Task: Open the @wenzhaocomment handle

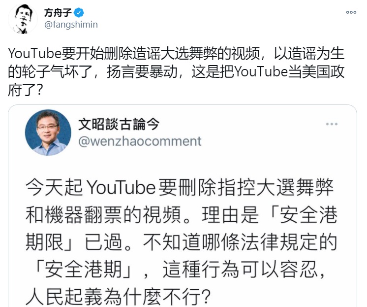Action: (x=140, y=141)
